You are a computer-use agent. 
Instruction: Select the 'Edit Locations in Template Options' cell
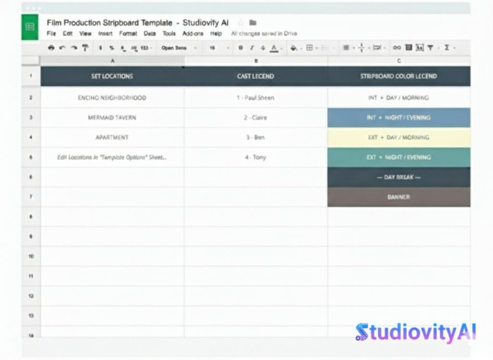pyautogui.click(x=112, y=157)
